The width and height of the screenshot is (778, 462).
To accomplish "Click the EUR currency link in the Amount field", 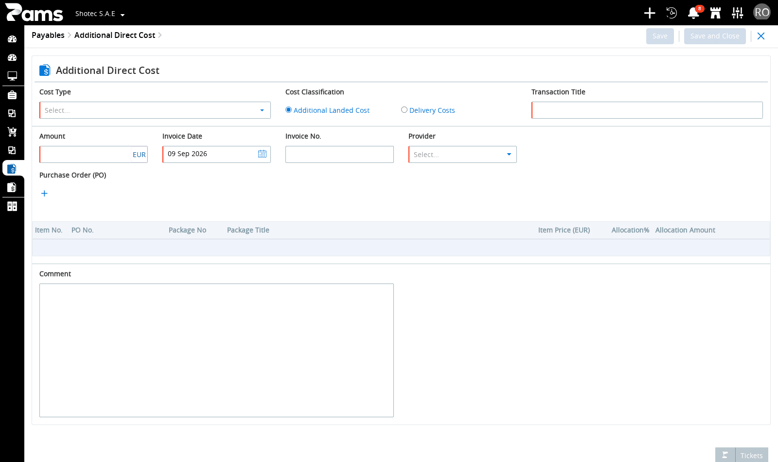I will click(x=139, y=155).
